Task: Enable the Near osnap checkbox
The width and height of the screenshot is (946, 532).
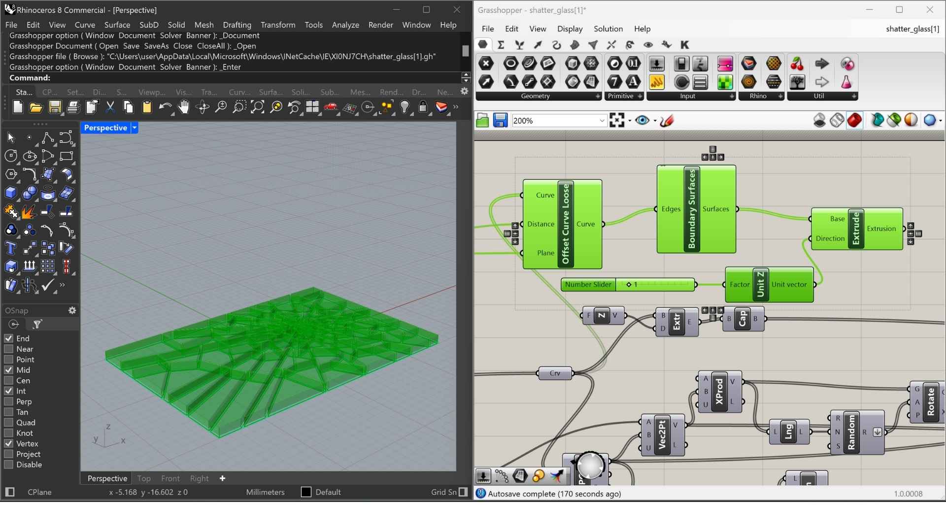Action: point(8,349)
